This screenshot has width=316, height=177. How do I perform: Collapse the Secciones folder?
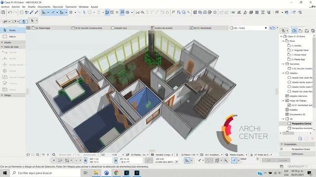point(283,64)
